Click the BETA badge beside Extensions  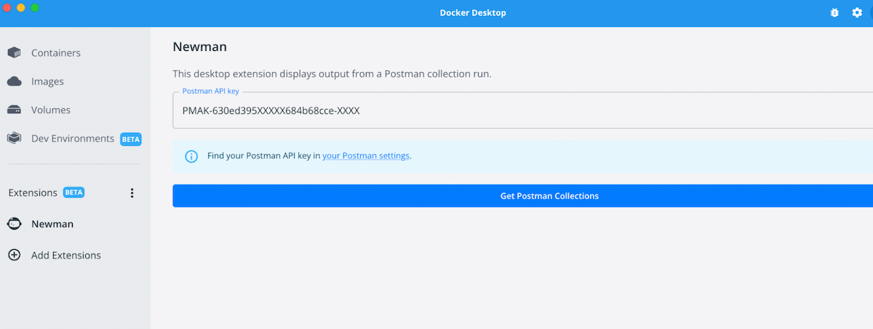pyautogui.click(x=74, y=193)
